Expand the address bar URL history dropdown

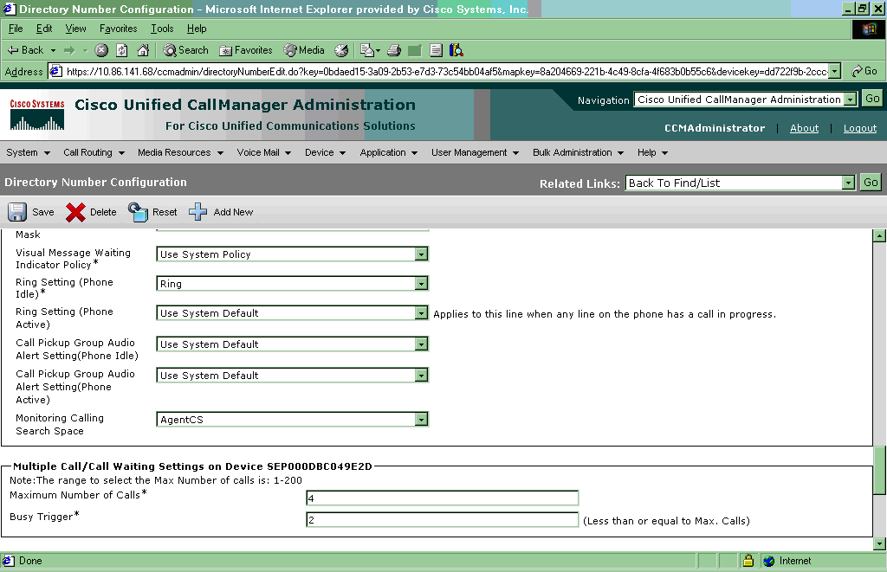click(835, 71)
